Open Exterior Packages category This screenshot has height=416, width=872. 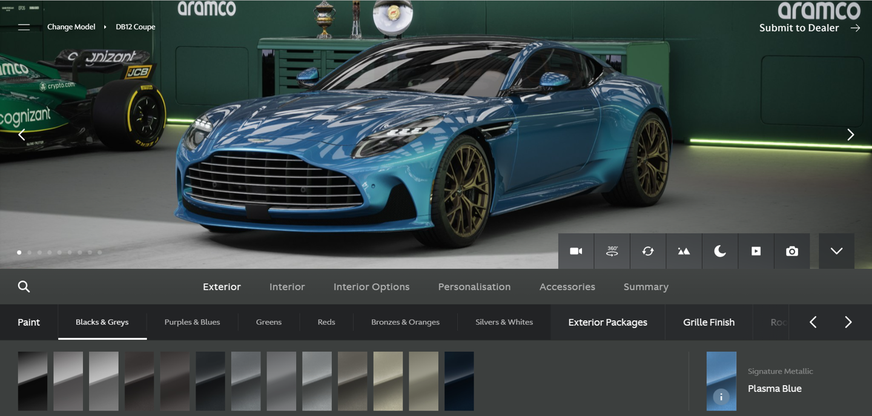[608, 322]
